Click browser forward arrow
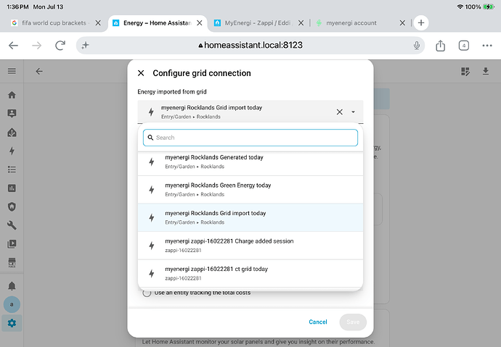This screenshot has height=347, width=501. (37, 46)
